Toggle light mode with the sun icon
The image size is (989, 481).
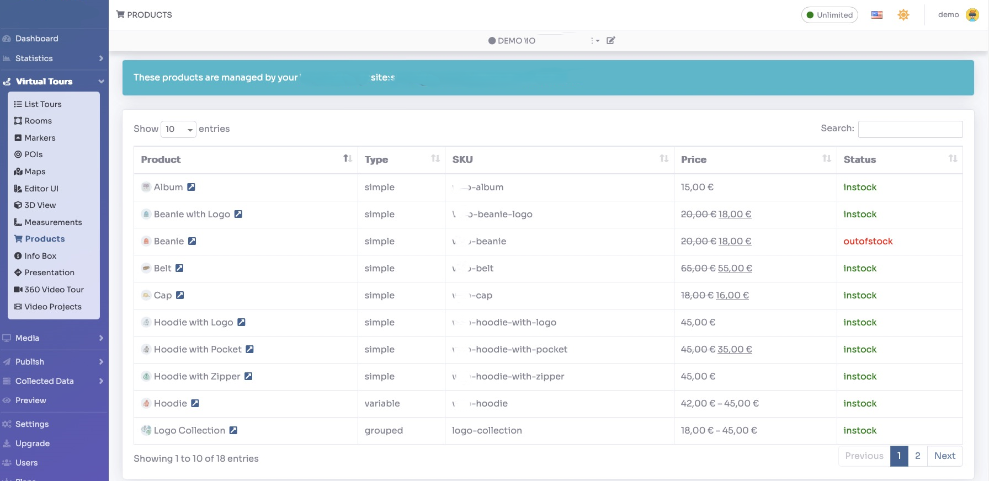[x=903, y=15]
